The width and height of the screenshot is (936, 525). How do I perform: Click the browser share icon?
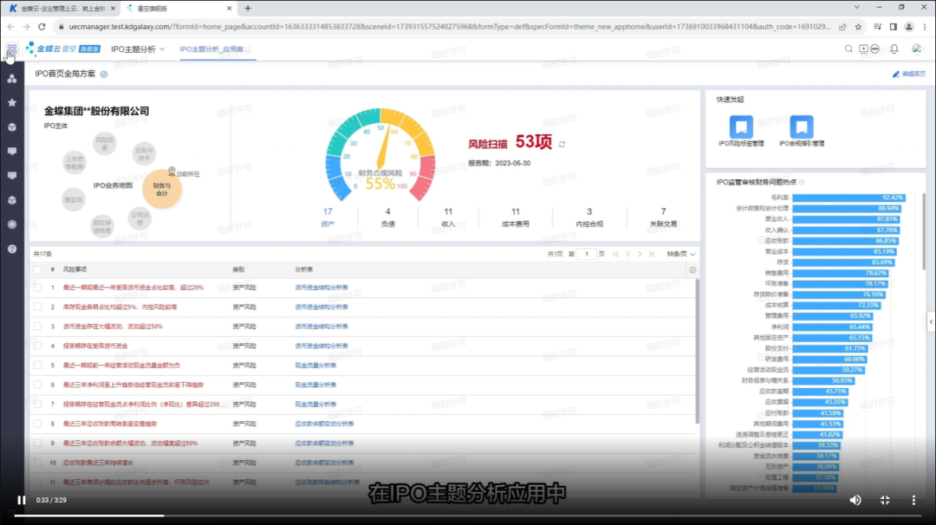tap(842, 27)
